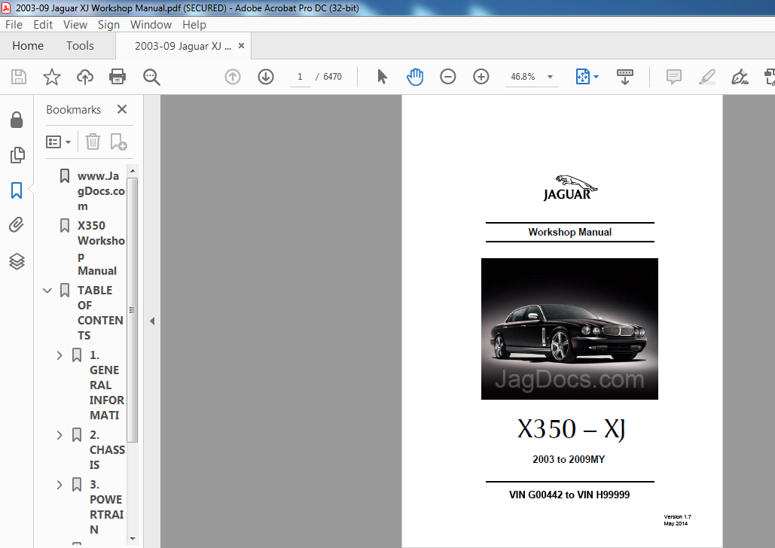Click the upload to cloud icon
This screenshot has height=548, width=775.
click(x=84, y=77)
